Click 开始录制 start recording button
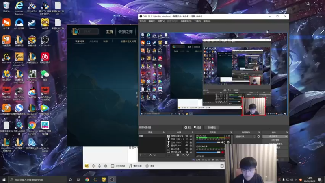This screenshot has height=183, width=325. (275, 140)
